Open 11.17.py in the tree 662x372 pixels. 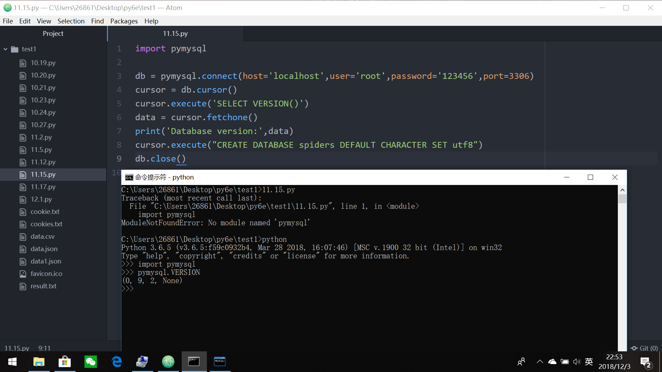[43, 187]
